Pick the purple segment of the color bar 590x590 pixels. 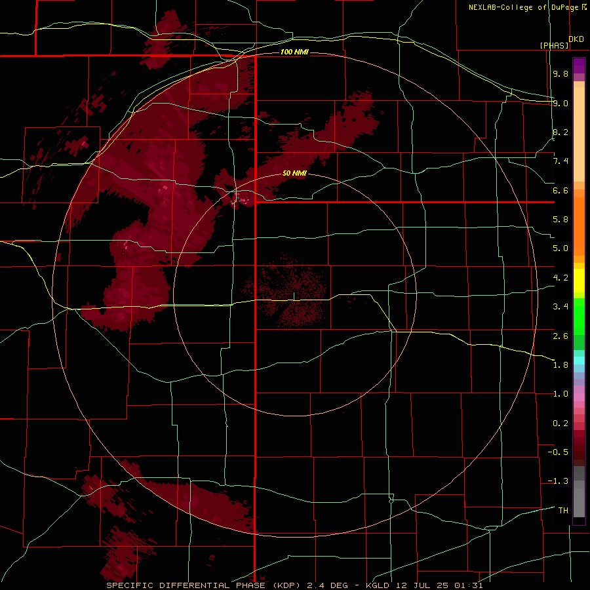579,66
